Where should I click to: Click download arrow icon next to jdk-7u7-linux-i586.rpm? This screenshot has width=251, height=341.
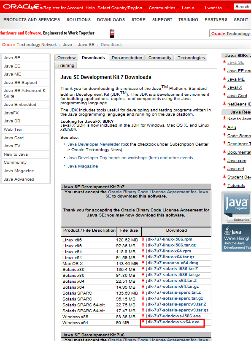143,239
